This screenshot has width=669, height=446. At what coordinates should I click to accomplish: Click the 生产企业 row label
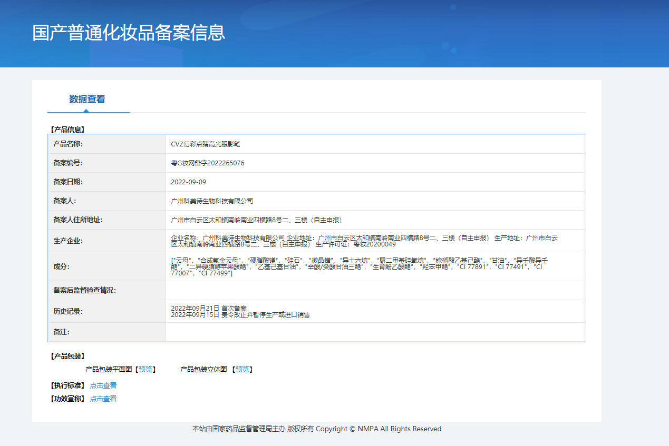click(x=68, y=241)
